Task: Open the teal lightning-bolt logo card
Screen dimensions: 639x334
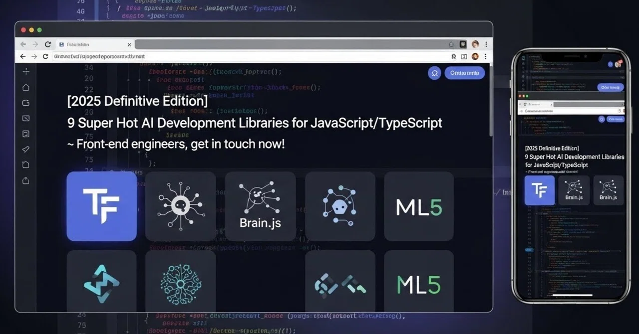Action: click(x=101, y=281)
